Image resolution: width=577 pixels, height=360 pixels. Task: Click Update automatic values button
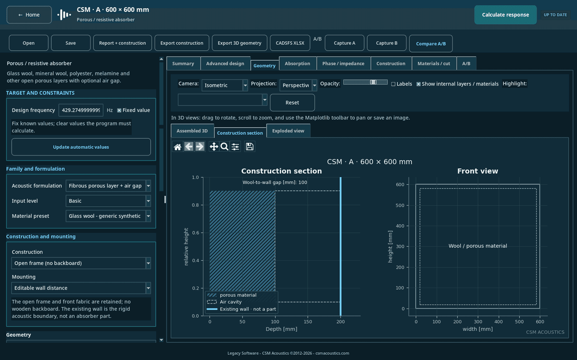pos(81,147)
